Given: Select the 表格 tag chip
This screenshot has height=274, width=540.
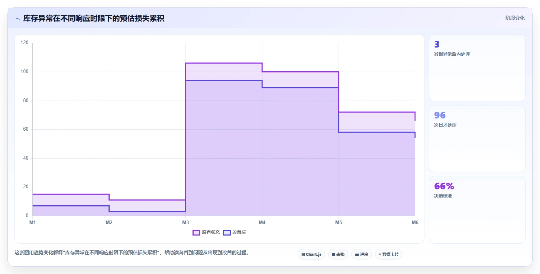Looking at the screenshot, I should tap(338, 254).
